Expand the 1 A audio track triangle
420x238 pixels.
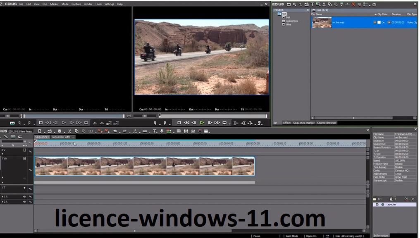pos(2,197)
